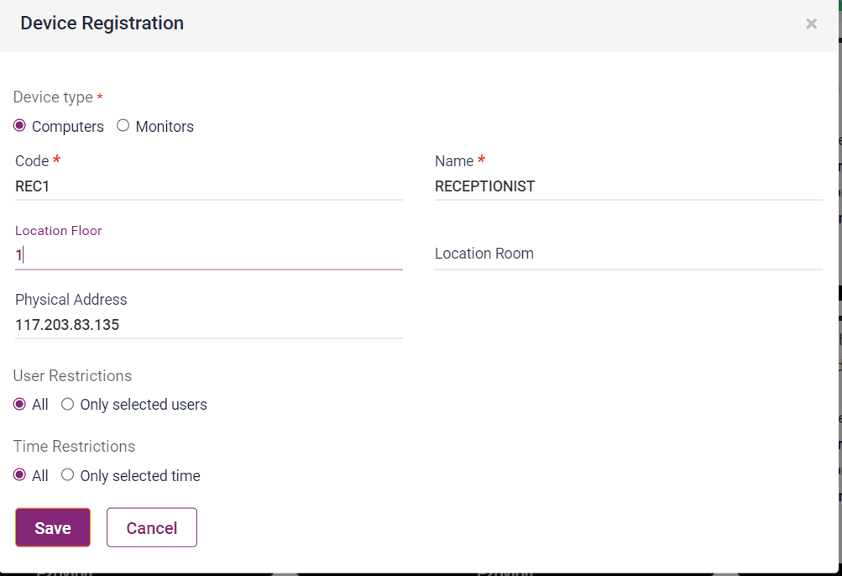Enable Only selected time option

click(x=68, y=475)
